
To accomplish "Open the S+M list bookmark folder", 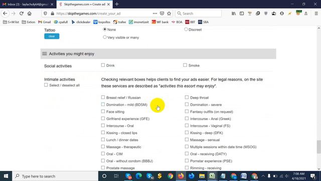I will point(11,22).
